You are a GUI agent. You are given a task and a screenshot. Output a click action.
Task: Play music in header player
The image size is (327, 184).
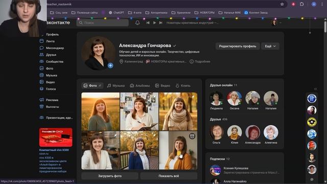[154, 22]
